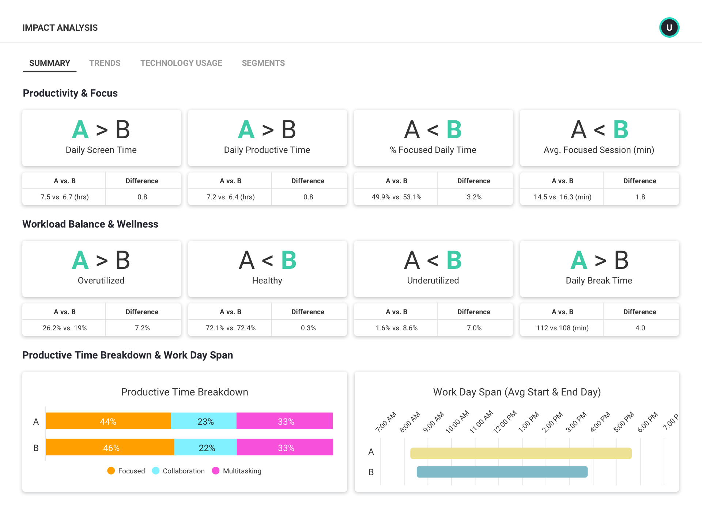Select the Segments navigation link

[x=263, y=63]
